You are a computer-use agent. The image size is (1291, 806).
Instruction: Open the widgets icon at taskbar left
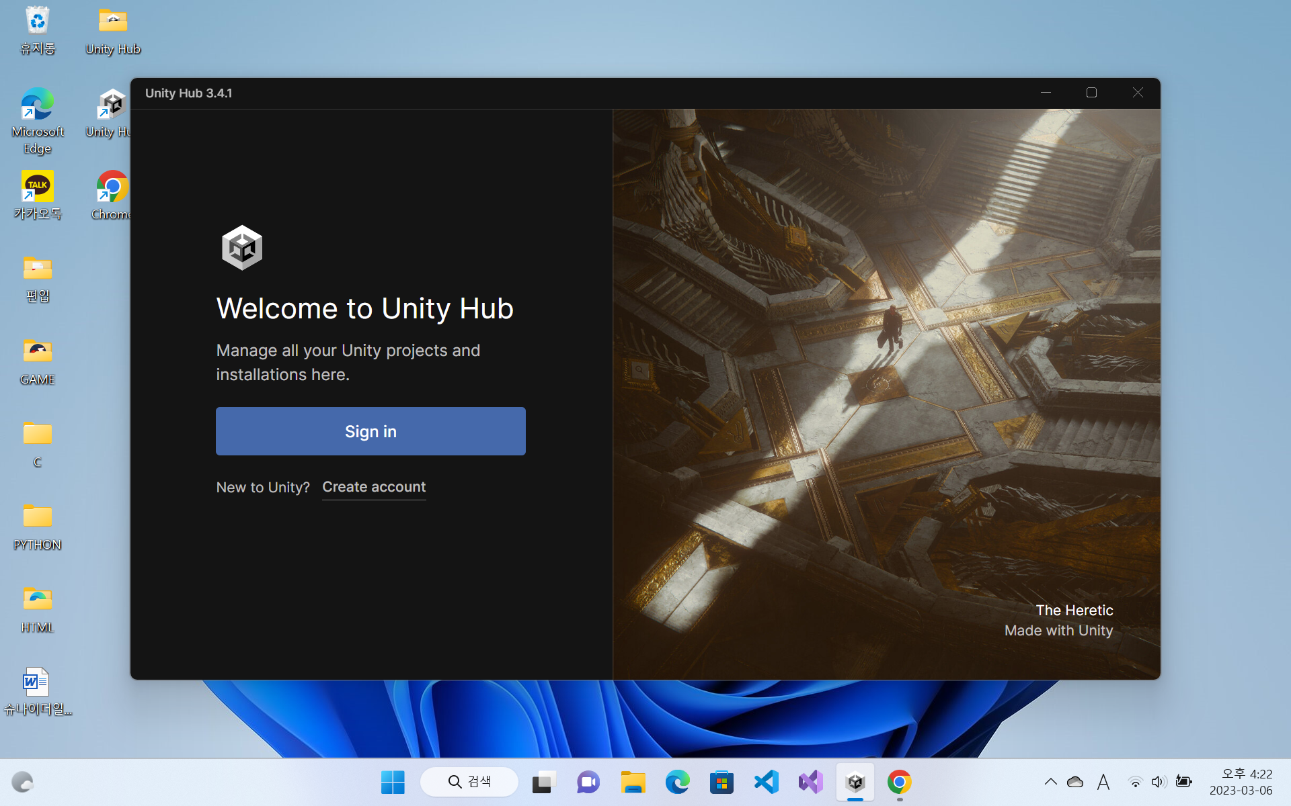point(23,782)
